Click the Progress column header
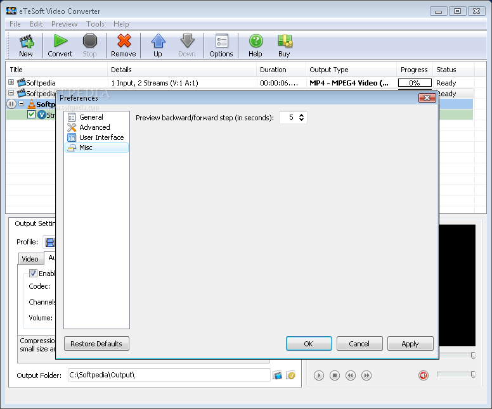 pyautogui.click(x=415, y=70)
